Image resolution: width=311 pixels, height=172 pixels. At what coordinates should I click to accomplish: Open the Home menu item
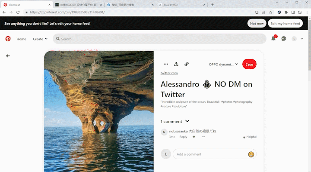point(21,39)
